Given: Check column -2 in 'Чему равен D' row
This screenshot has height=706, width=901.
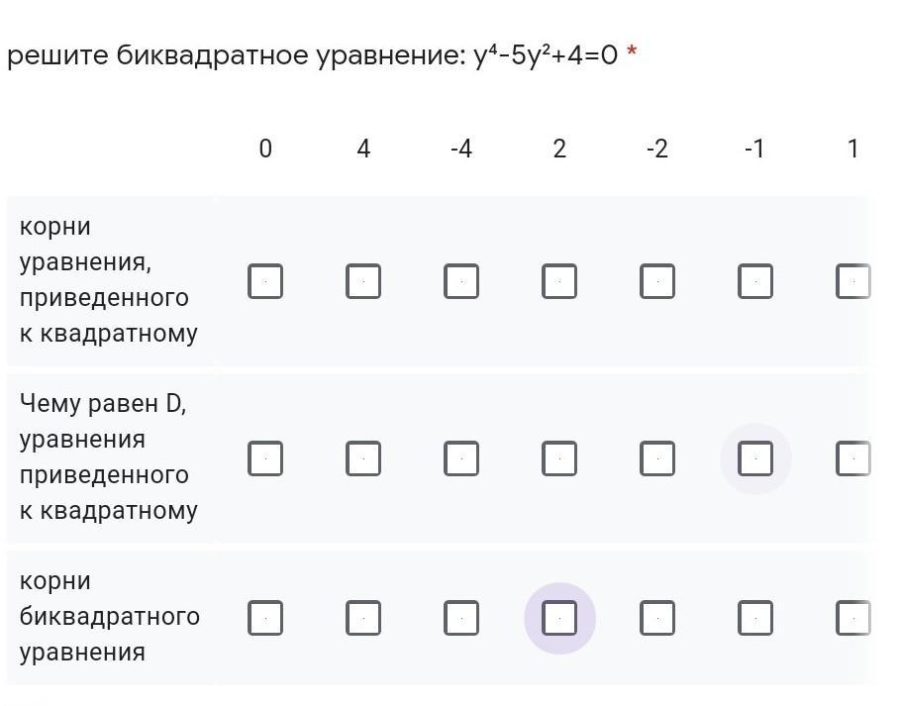Looking at the screenshot, I should 657,459.
